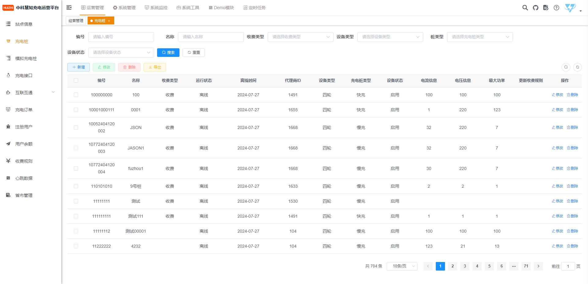588x284 pixels.
Task: Open the user avatar menu
Action: pyautogui.click(x=570, y=8)
